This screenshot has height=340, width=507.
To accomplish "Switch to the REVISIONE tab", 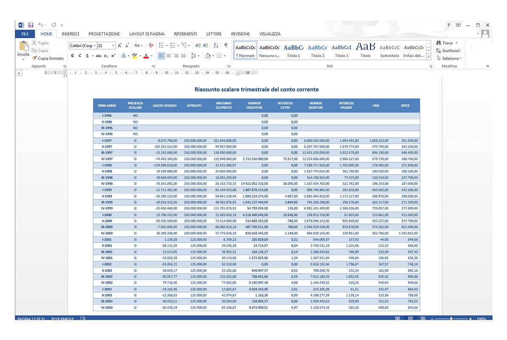I will click(240, 34).
